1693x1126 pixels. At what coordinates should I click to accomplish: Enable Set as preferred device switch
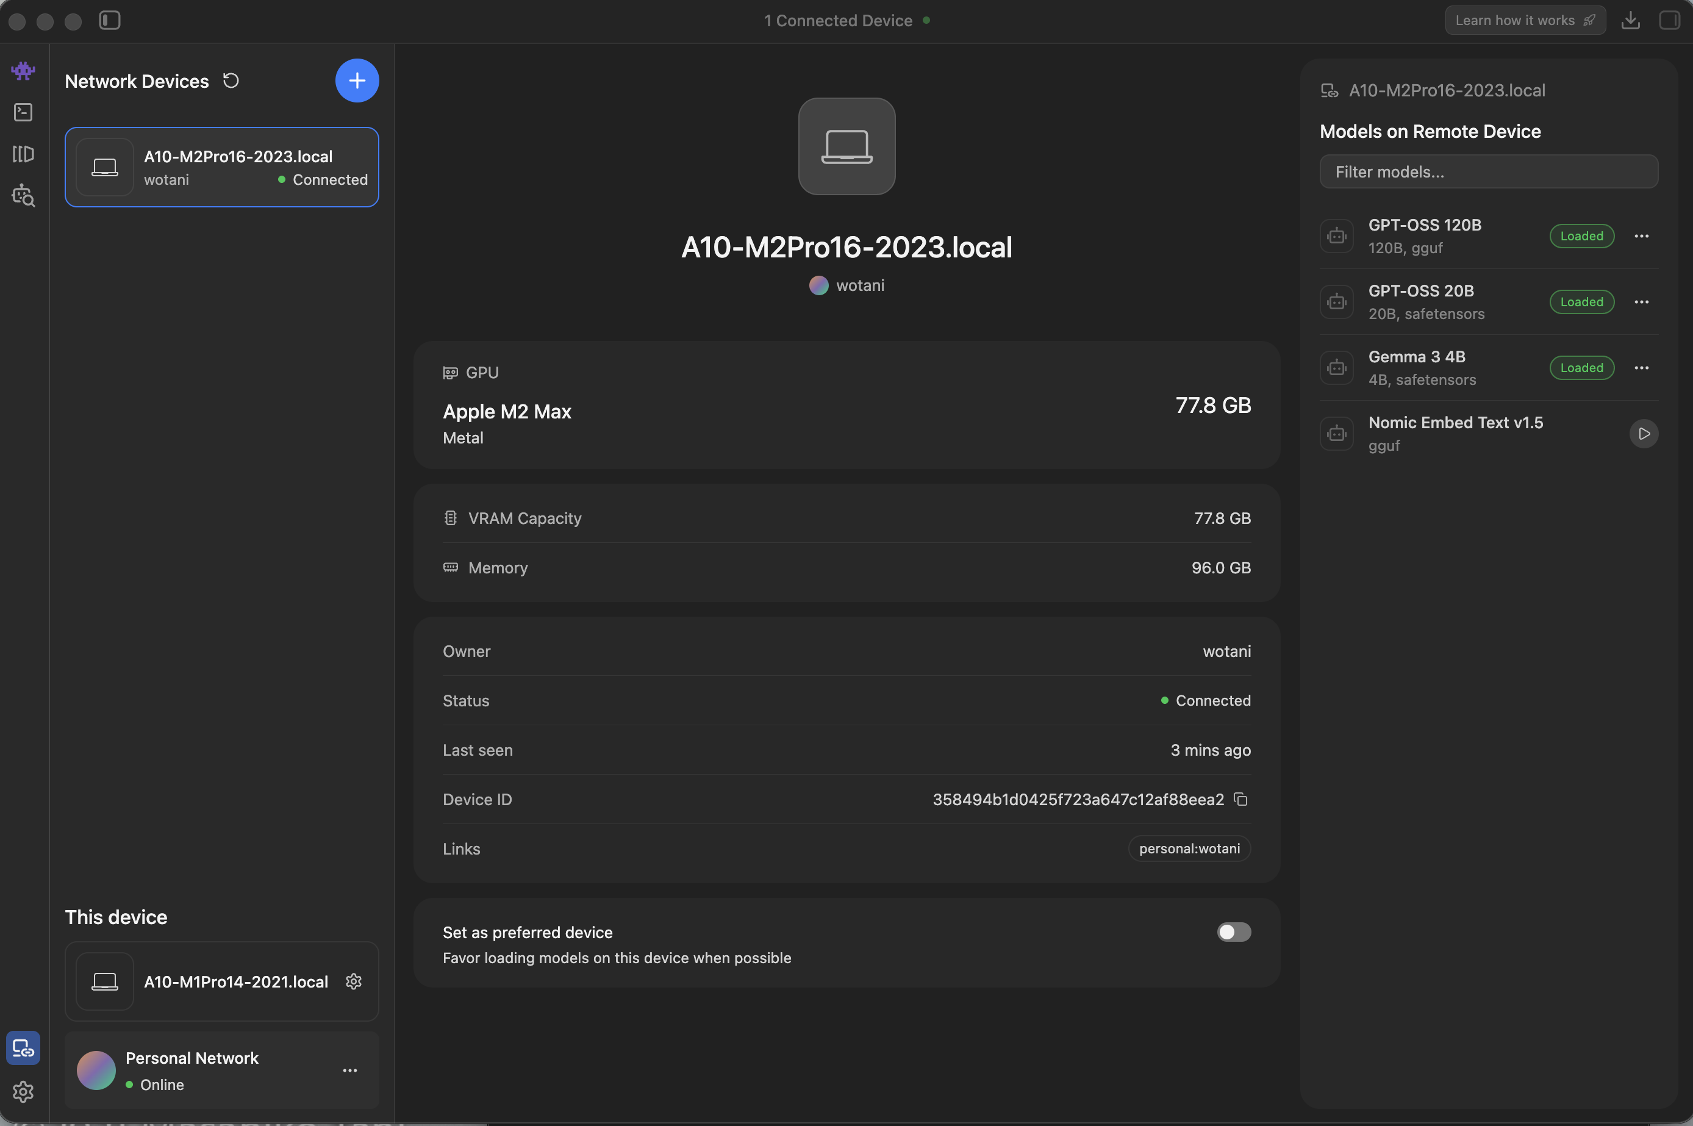pos(1234,932)
